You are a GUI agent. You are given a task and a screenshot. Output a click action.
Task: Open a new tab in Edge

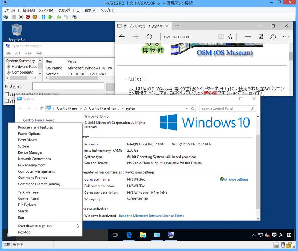(177, 26)
